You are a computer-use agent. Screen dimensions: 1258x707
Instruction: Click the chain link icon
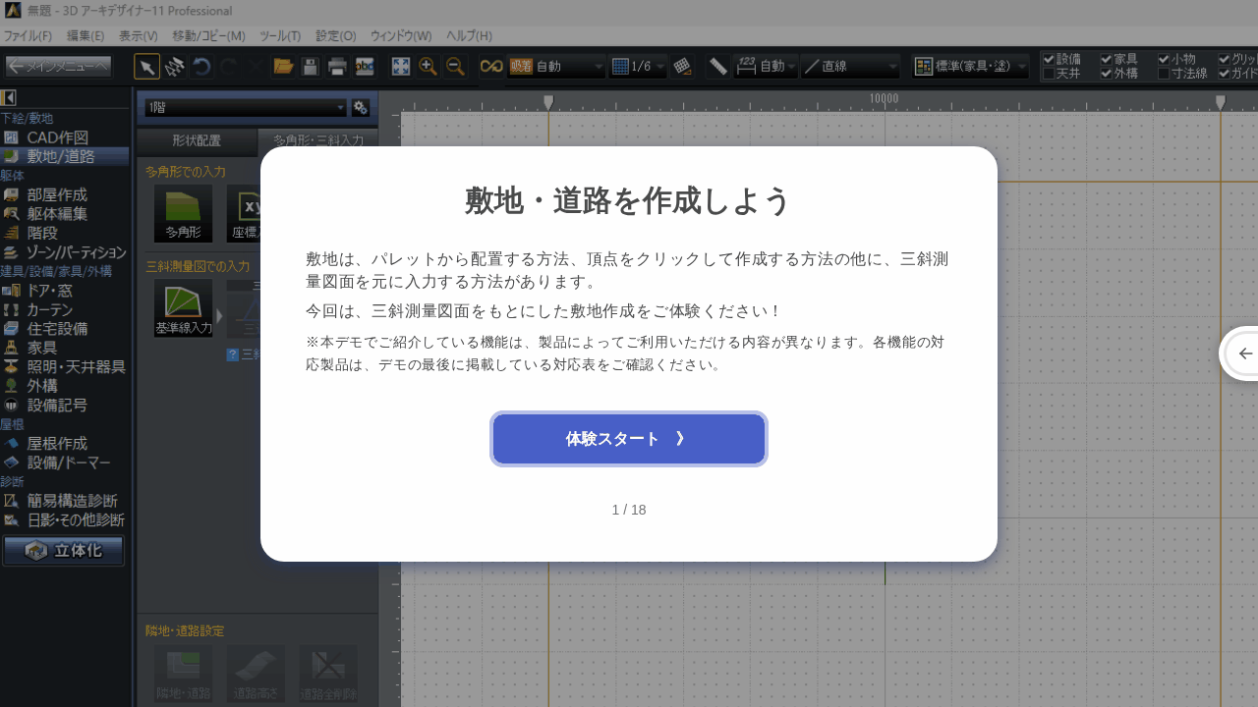pos(491,67)
